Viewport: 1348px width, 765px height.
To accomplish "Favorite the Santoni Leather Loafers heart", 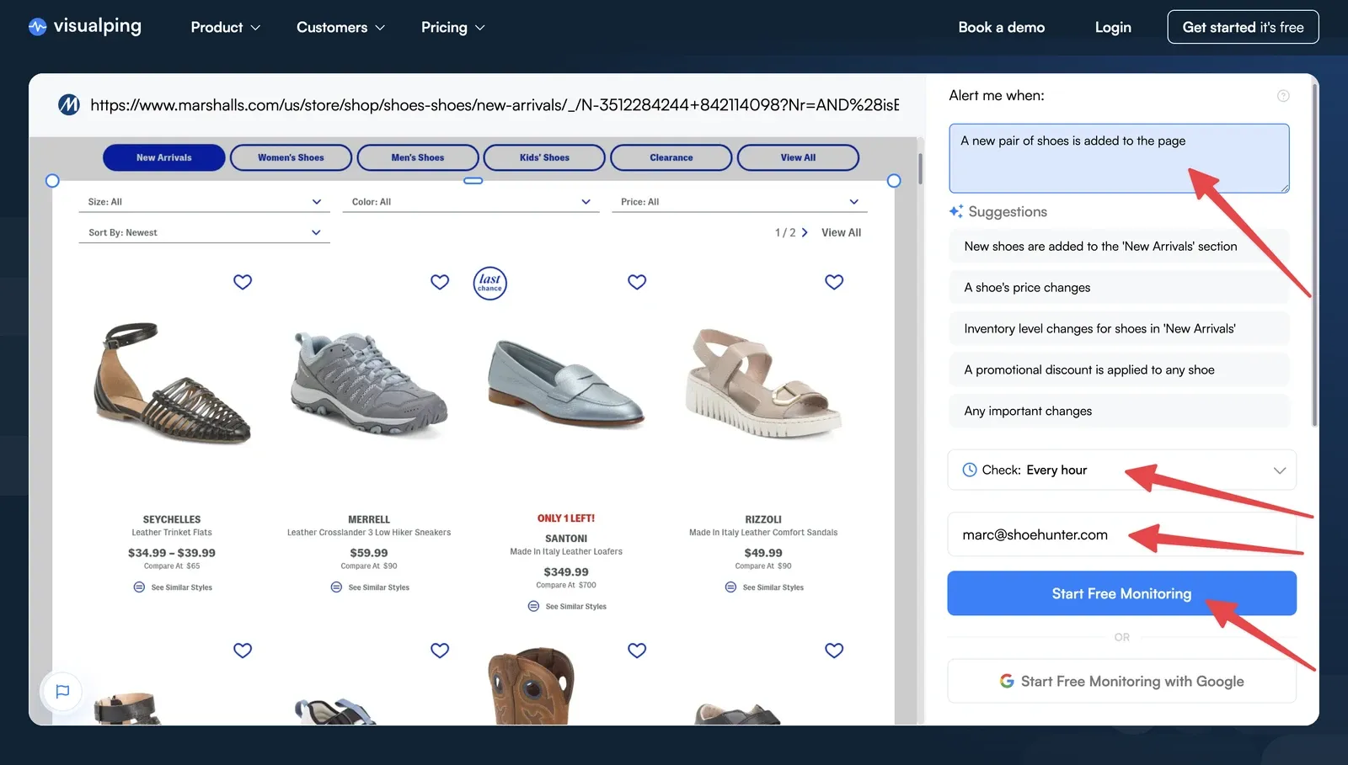I will click(x=637, y=282).
